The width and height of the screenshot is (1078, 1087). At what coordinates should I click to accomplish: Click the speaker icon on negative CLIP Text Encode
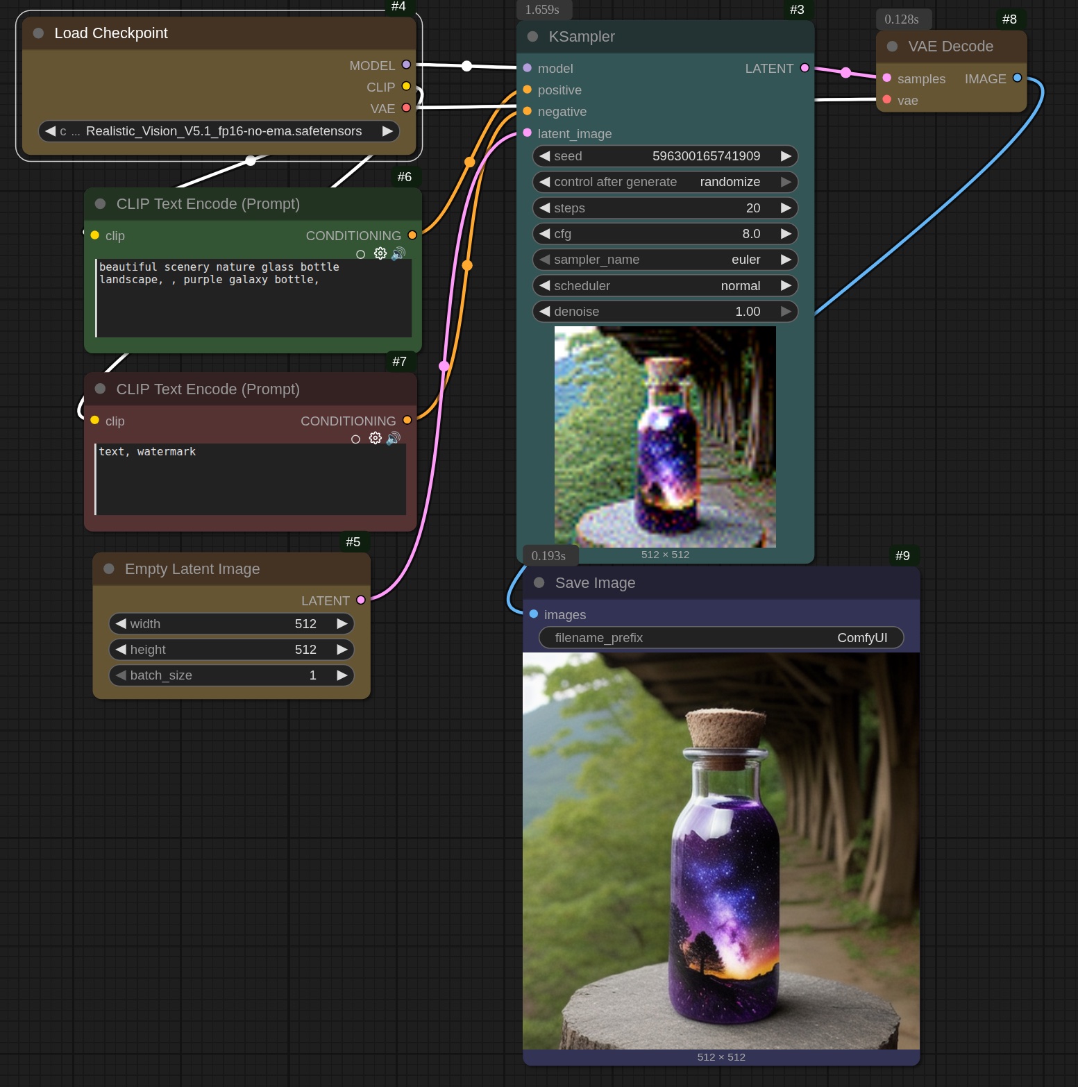tap(392, 438)
